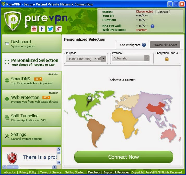Screen dimensions: 186x175
Task: Open the Twitter social icon
Action: point(50,29)
